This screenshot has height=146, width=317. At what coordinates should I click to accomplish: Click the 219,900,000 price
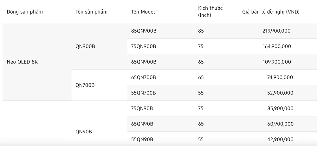click(x=276, y=31)
